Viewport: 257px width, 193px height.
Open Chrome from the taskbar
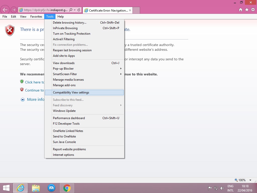[x=67, y=188]
